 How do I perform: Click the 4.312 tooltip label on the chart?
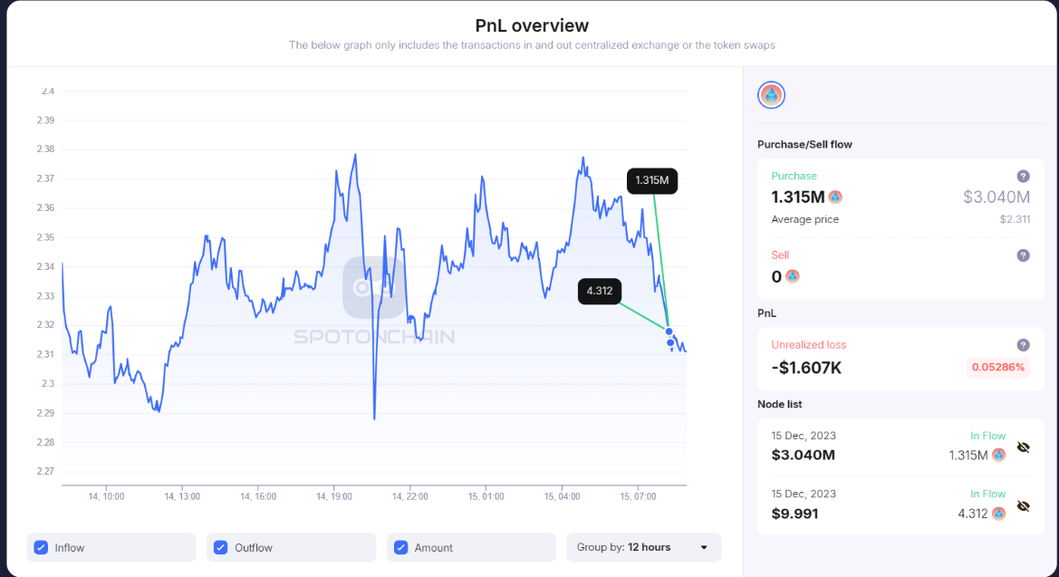point(600,291)
